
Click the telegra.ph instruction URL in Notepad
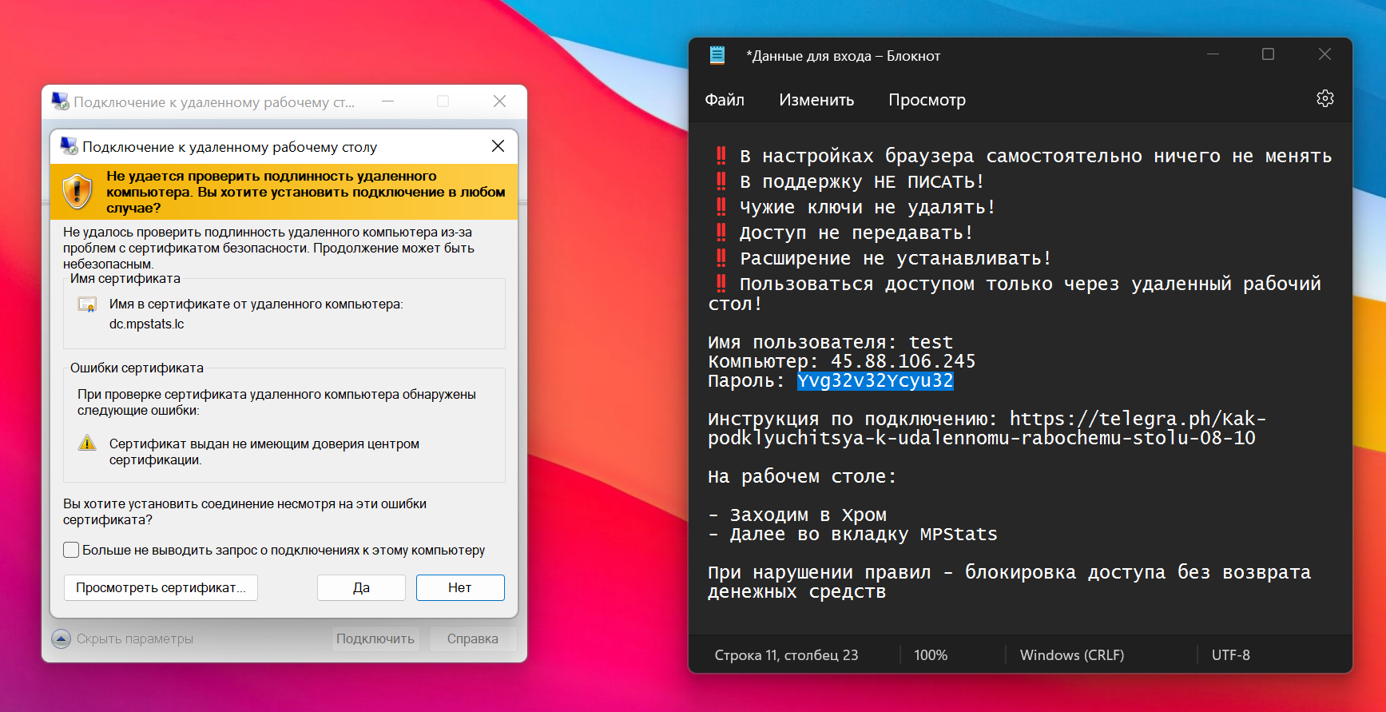click(987, 428)
